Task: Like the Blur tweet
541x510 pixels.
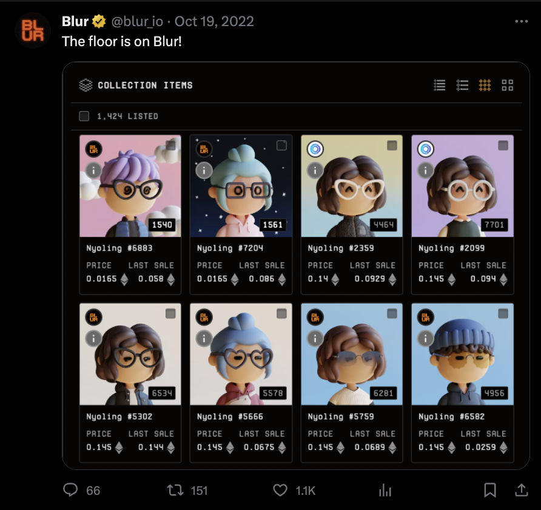Action: pos(280,490)
